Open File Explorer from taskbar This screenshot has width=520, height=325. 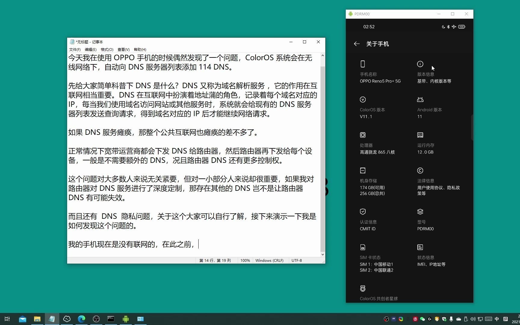(x=37, y=319)
